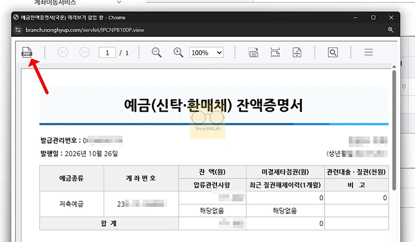Screen dimensions: 415x242
Task: Click the 합 계 total row label
Action: (x=109, y=223)
